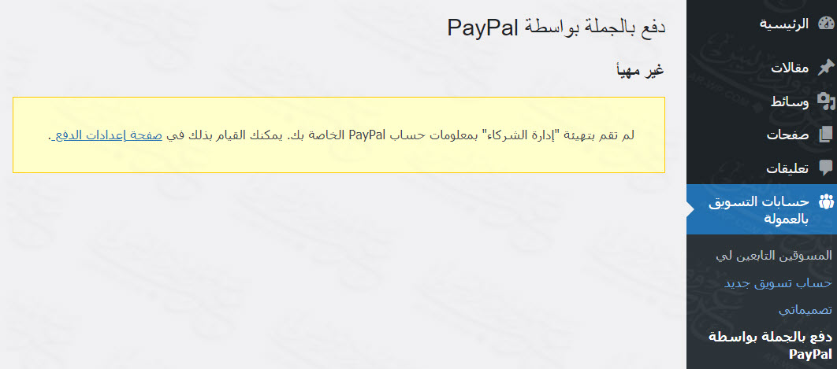Image resolution: width=837 pixels, height=369 pixels.
Task: Click the page heading دفع بالجملة بواسطة PayPal
Action: click(556, 28)
